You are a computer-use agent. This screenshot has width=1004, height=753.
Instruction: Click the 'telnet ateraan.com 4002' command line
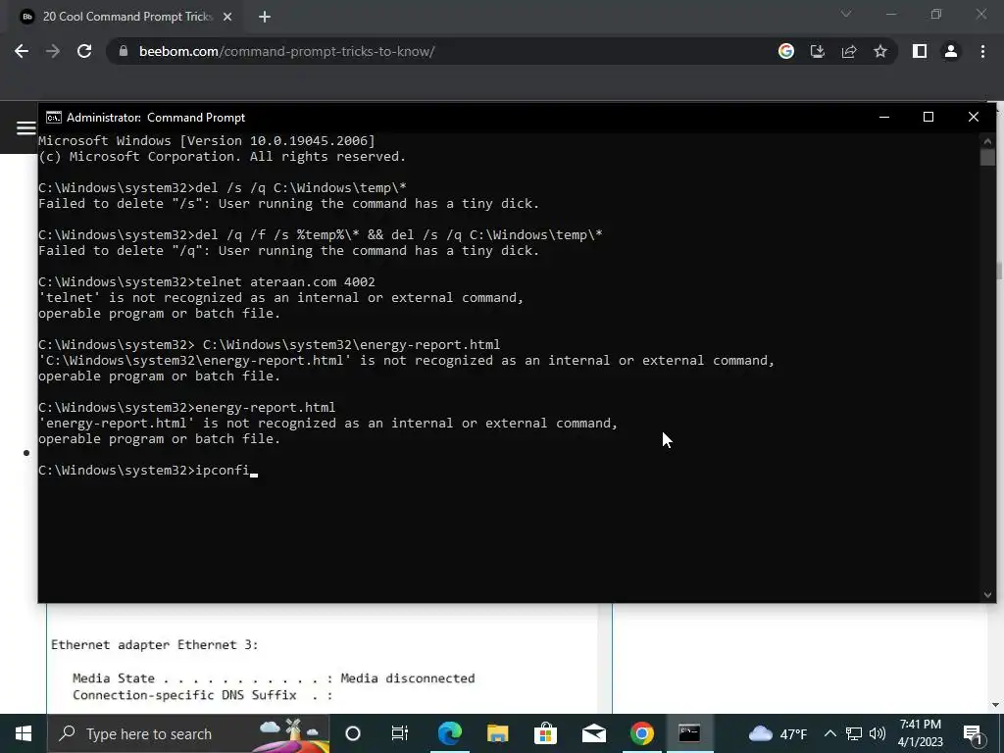point(207,281)
